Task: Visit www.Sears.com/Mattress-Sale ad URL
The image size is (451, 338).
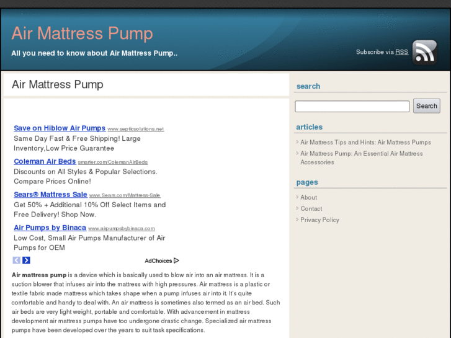Action: (125, 195)
